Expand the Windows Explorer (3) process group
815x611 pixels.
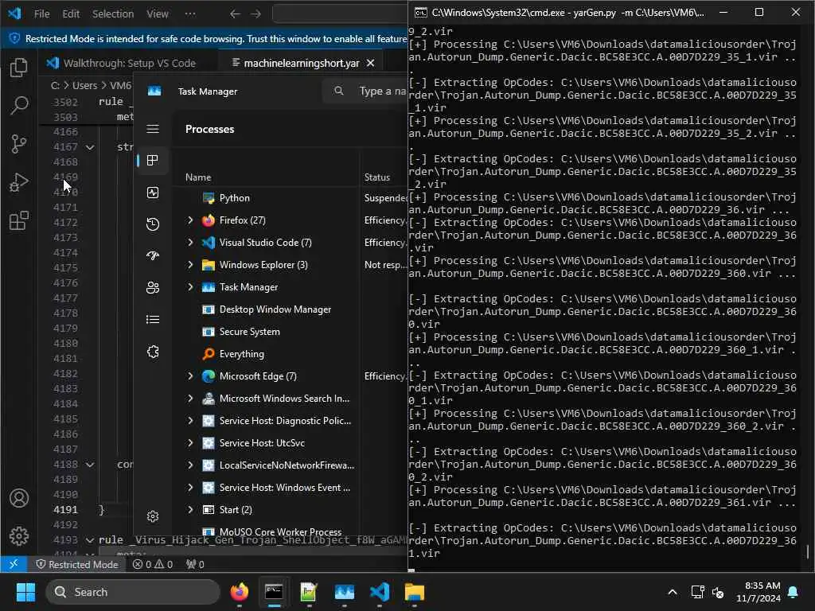click(190, 265)
